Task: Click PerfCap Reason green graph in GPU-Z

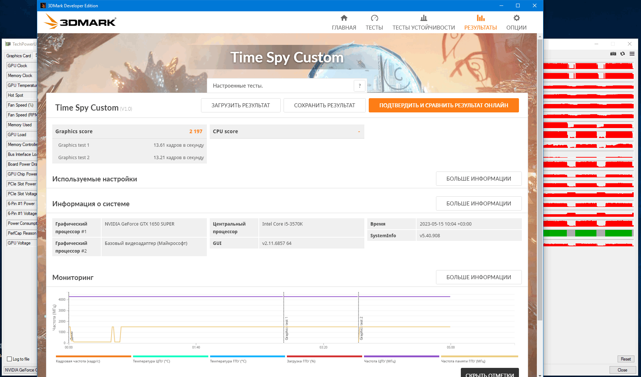Action: pyautogui.click(x=588, y=233)
